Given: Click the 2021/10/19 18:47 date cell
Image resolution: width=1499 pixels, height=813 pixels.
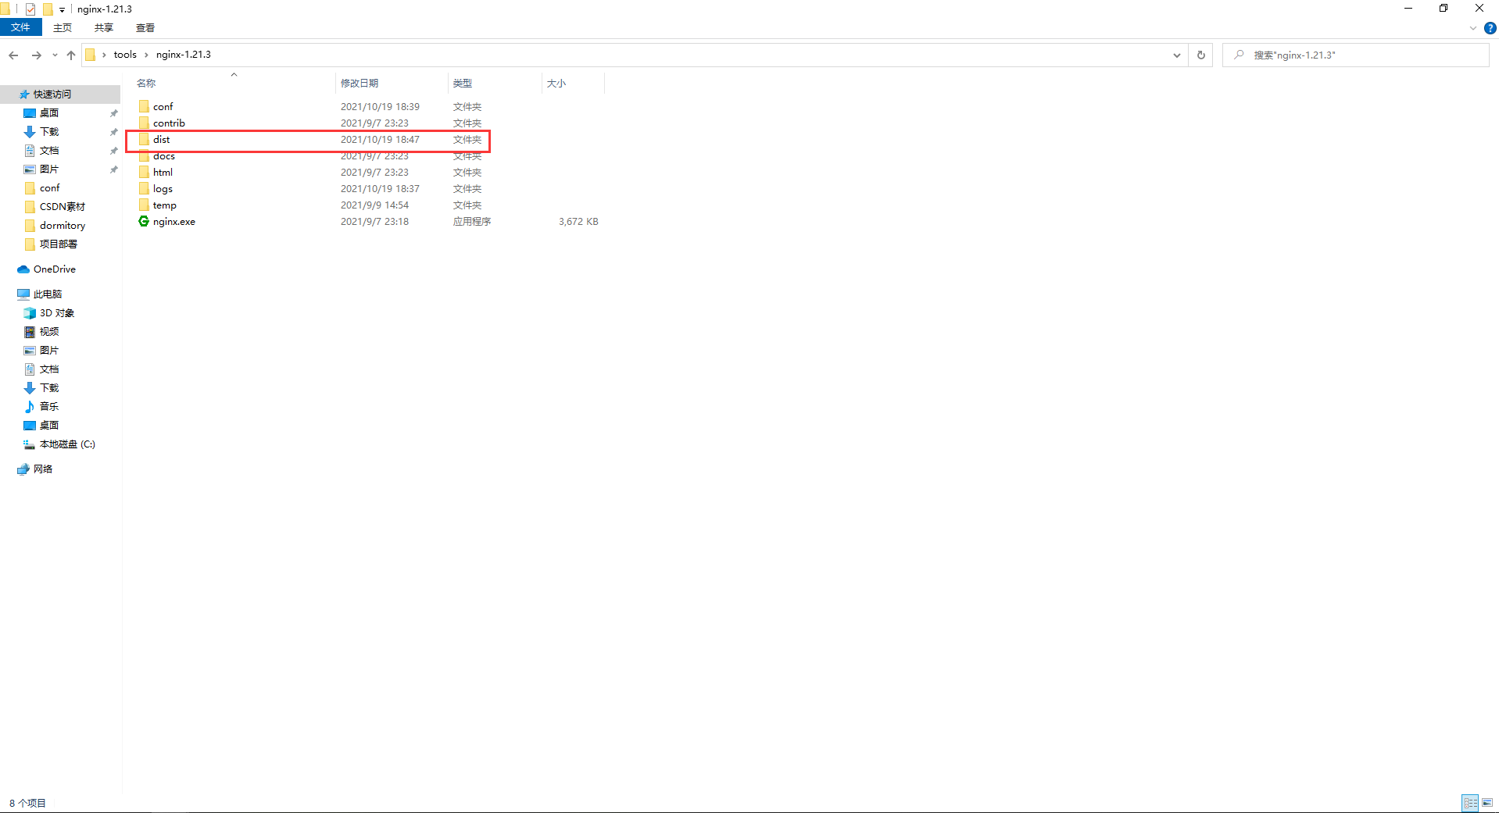Looking at the screenshot, I should (380, 139).
